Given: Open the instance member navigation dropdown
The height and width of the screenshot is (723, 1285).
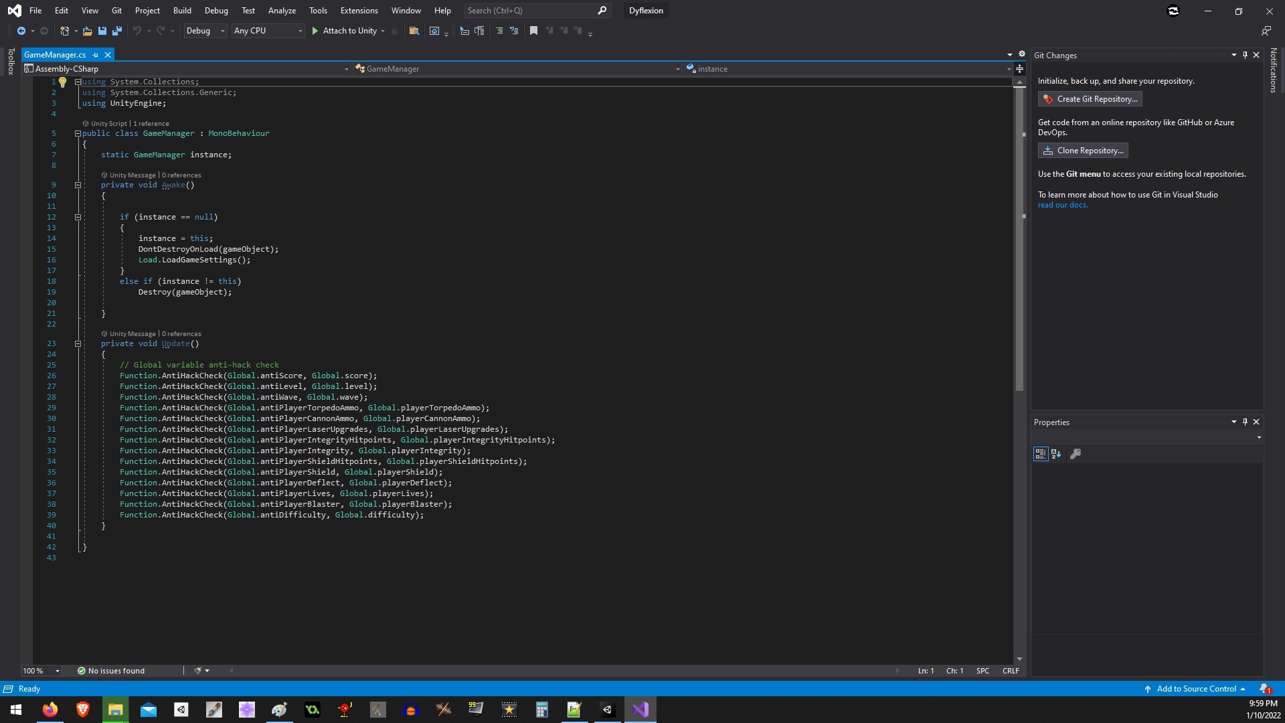Looking at the screenshot, I should tap(849, 69).
